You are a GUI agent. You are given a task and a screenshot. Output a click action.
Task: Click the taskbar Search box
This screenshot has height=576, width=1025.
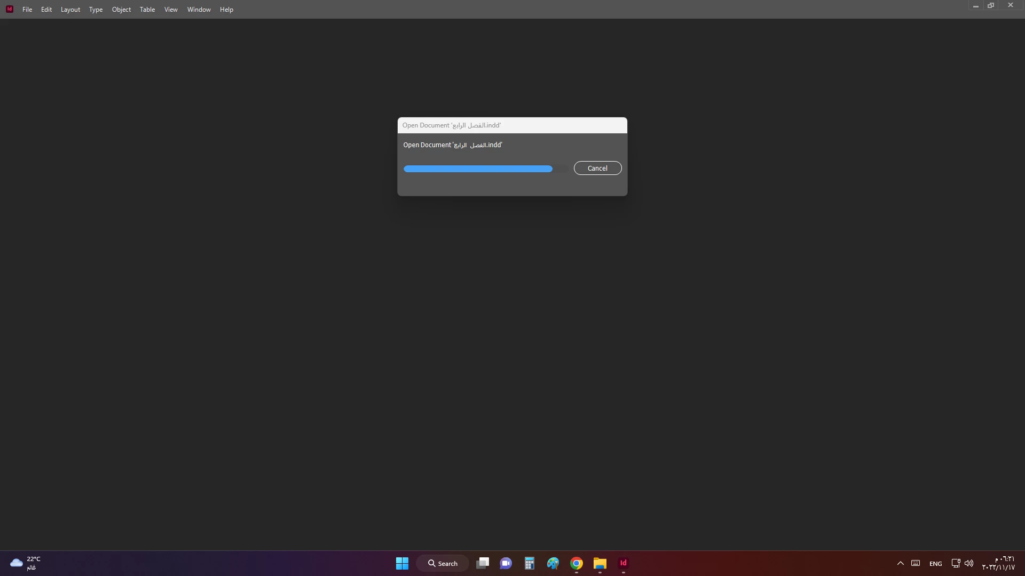pyautogui.click(x=443, y=563)
